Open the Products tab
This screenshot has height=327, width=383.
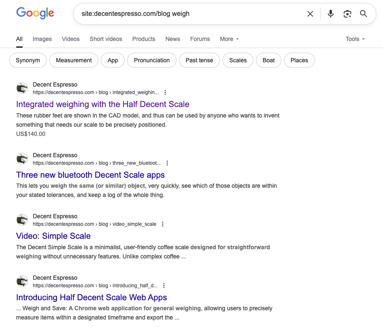point(144,39)
